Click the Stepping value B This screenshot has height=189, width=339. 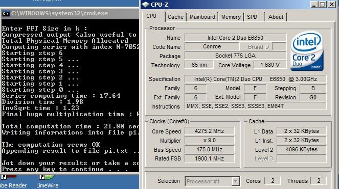[313, 88]
